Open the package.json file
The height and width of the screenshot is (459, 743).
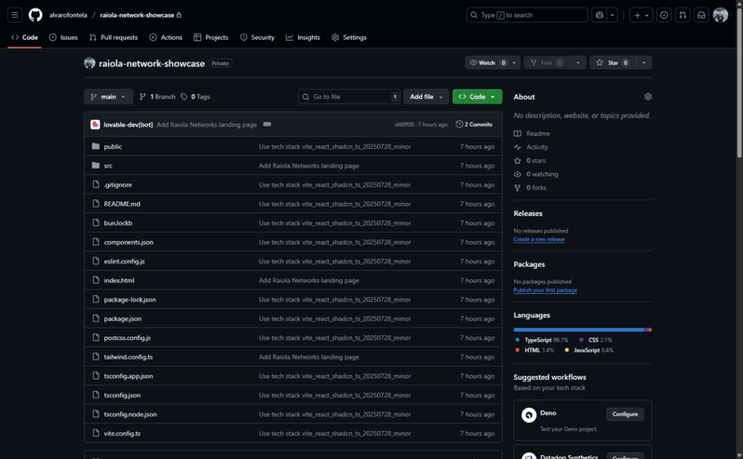pyautogui.click(x=123, y=318)
